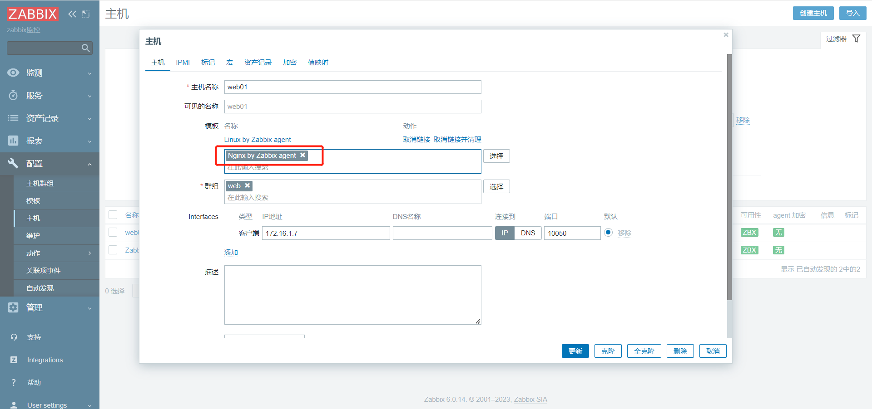Image resolution: width=872 pixels, height=409 pixels.
Task: Open the 过滤器 filter funnel icon
Action: [856, 39]
